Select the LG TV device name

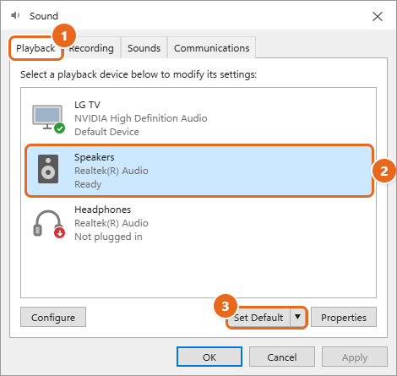coord(87,105)
